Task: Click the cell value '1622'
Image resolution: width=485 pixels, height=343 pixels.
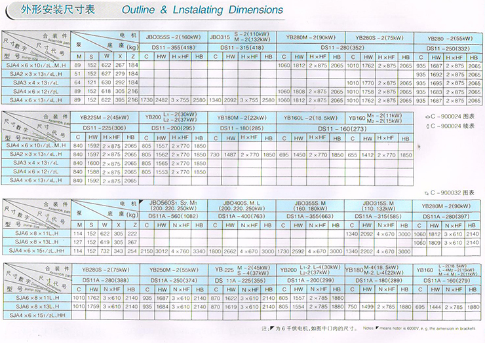Action: pyautogui.click(x=231, y=298)
